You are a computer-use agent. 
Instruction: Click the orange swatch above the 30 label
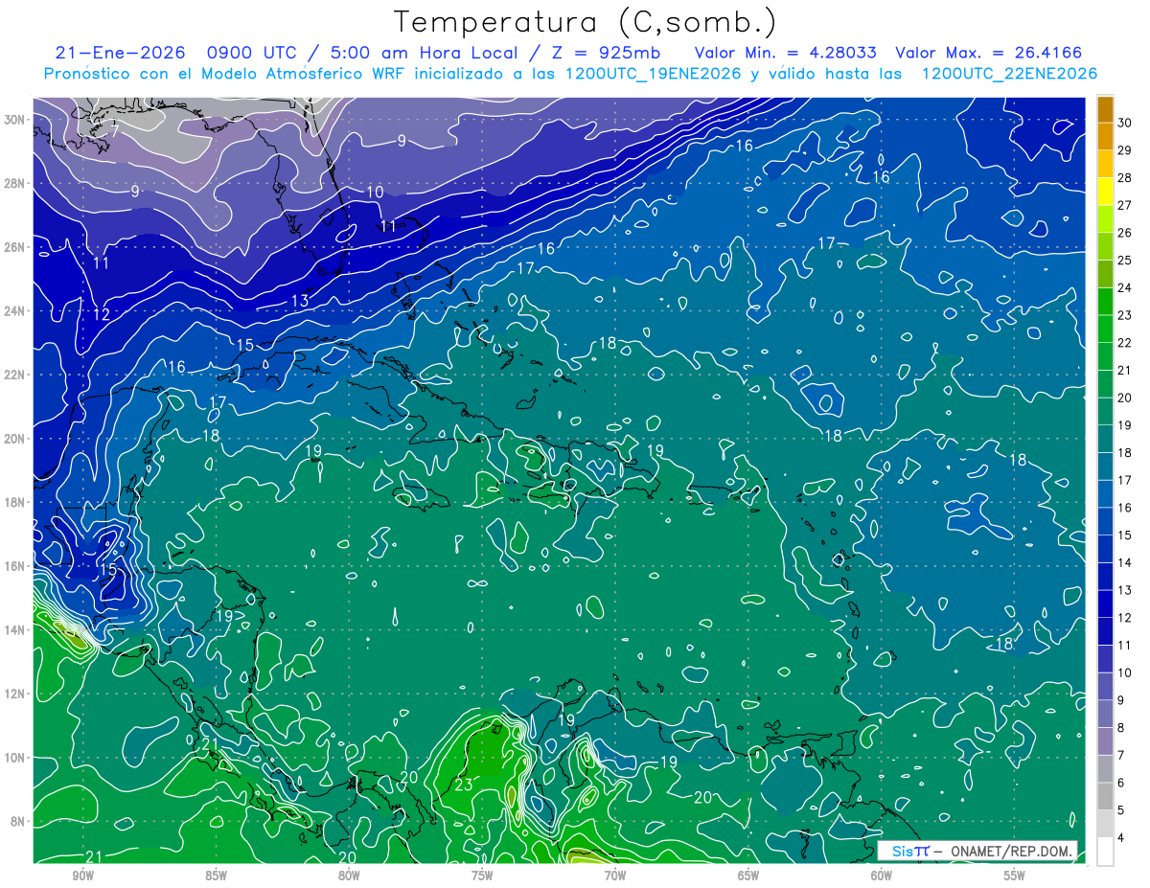1105,109
